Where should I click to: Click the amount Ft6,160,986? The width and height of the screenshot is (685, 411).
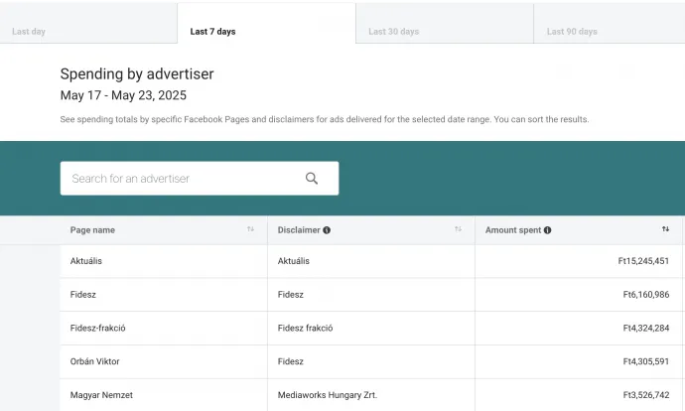pyautogui.click(x=646, y=295)
